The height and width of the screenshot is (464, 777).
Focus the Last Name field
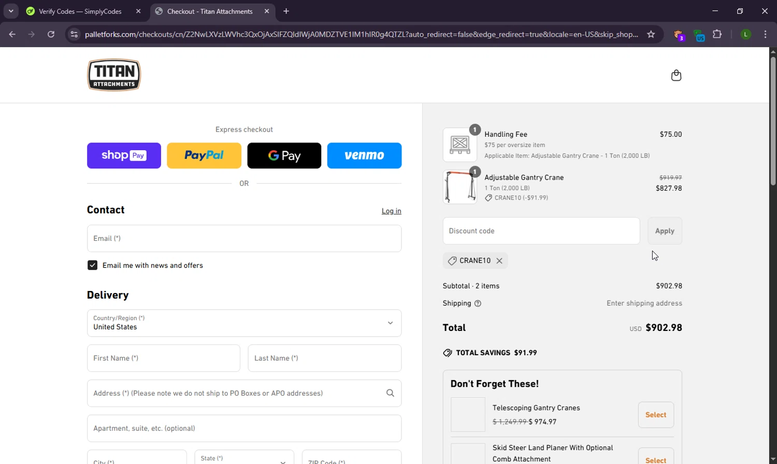point(325,358)
